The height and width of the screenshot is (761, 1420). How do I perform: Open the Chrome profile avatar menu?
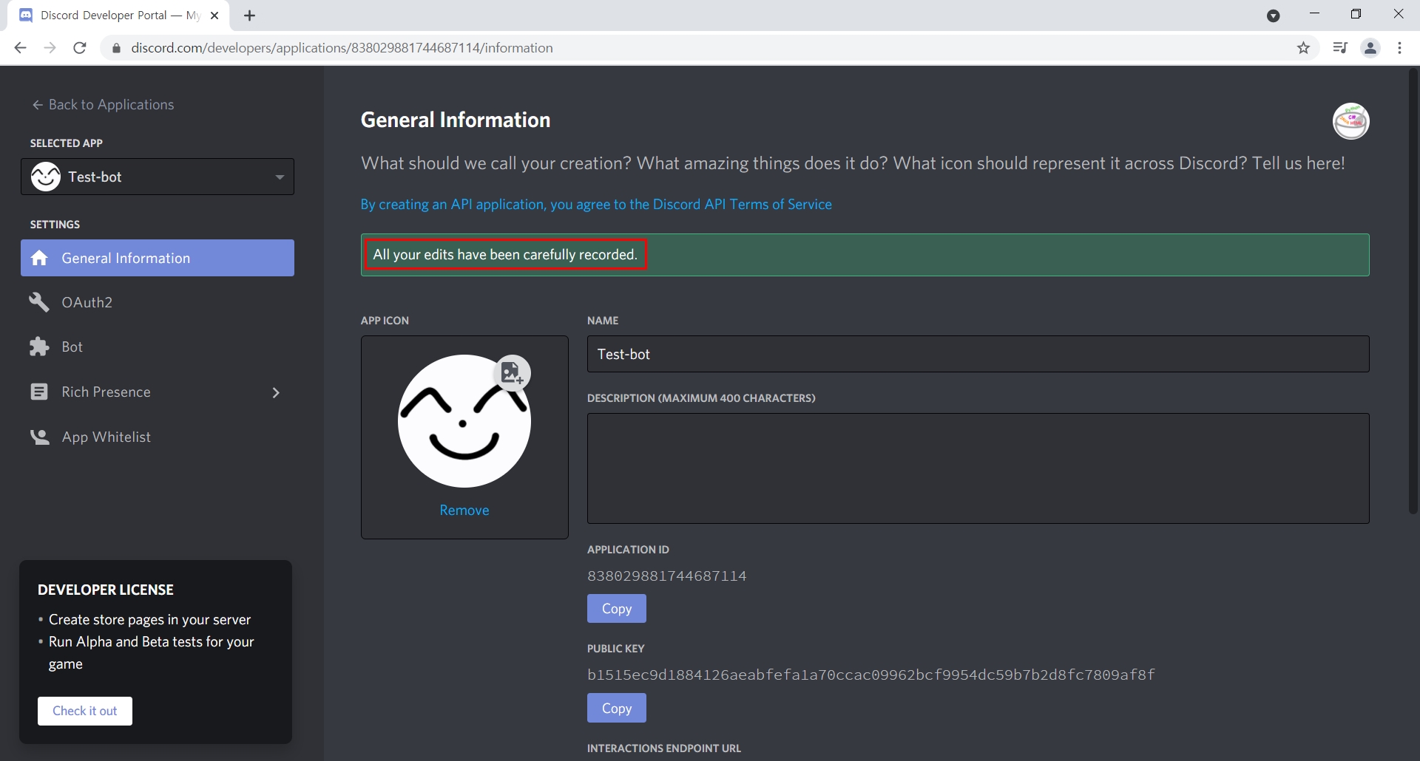coord(1370,48)
